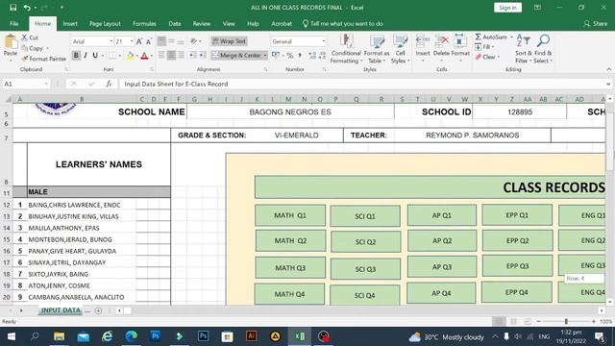The width and height of the screenshot is (615, 346).
Task: Click the AutoSum icon
Action: pyautogui.click(x=479, y=37)
